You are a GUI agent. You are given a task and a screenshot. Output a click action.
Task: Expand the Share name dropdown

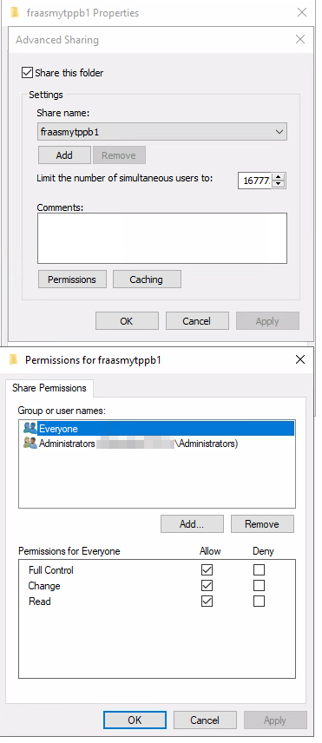[279, 132]
